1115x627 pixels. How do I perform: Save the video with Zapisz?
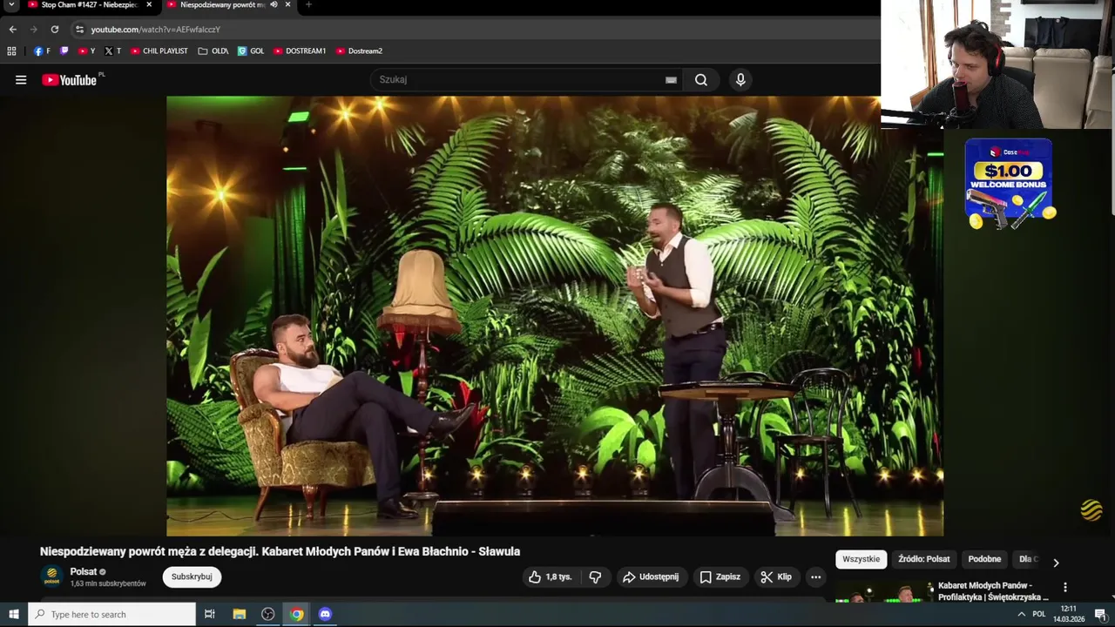(720, 577)
